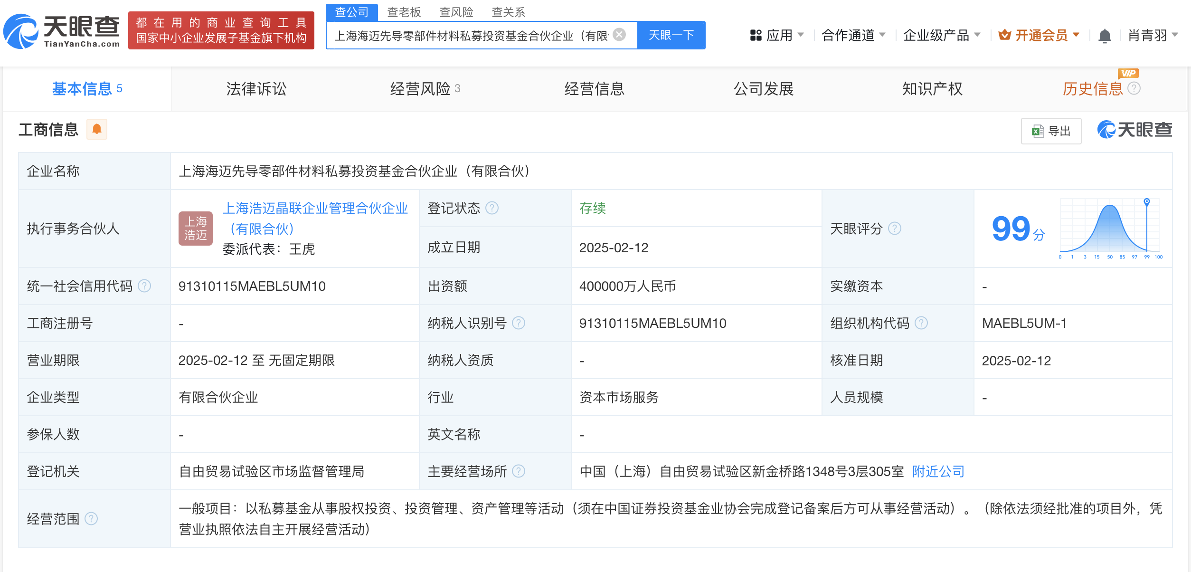1191x572 pixels.
Task: Click the orange alert bell beside 工商信息
Action: 97,129
